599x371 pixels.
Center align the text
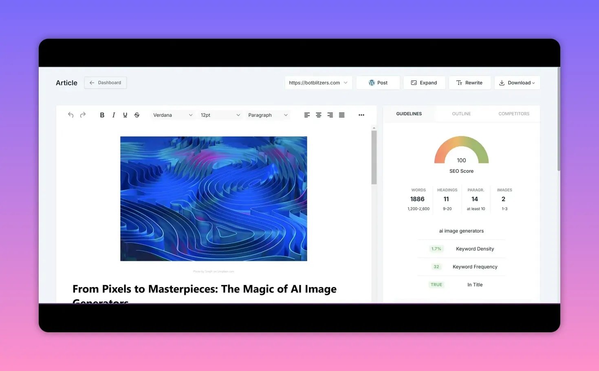click(319, 115)
